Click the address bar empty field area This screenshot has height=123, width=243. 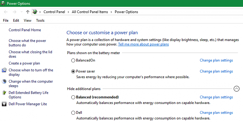(190, 12)
